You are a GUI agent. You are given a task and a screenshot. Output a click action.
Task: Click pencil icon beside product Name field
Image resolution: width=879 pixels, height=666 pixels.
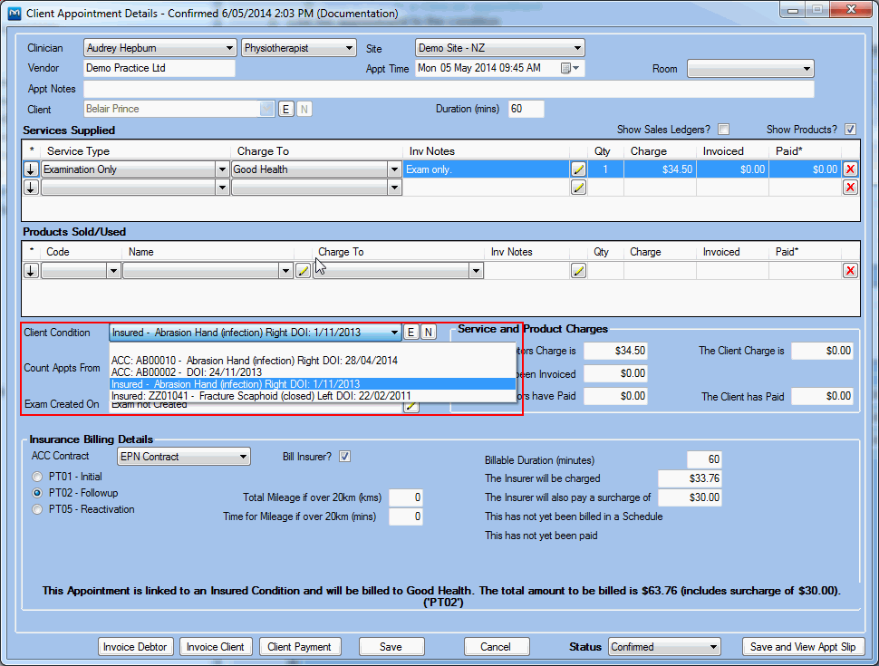pyautogui.click(x=303, y=271)
